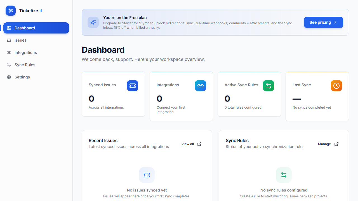358x201 pixels.
Task: Click the Last Sync label
Action: (302, 85)
